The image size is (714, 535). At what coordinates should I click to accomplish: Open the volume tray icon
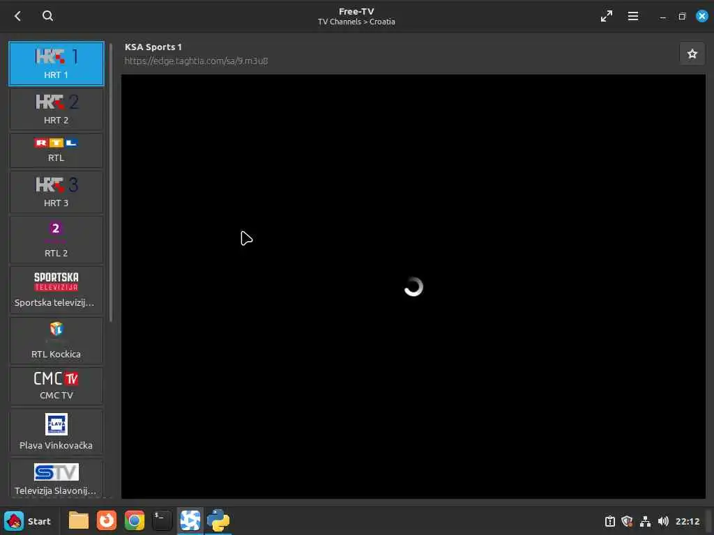pyautogui.click(x=663, y=521)
